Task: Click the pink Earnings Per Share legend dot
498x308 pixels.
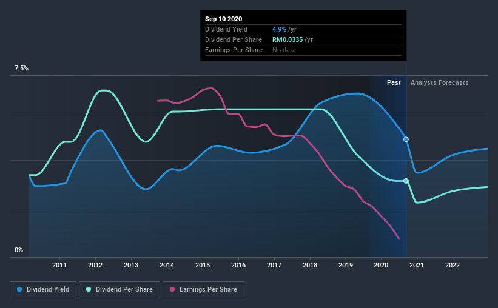Action: [x=172, y=289]
